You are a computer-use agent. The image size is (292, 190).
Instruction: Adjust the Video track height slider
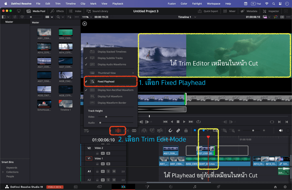coord(106,117)
